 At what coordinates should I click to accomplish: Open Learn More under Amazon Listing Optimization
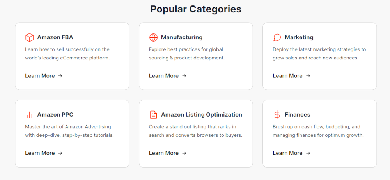coord(167,153)
